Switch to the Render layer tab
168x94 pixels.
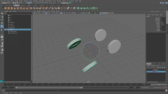(x=154, y=64)
